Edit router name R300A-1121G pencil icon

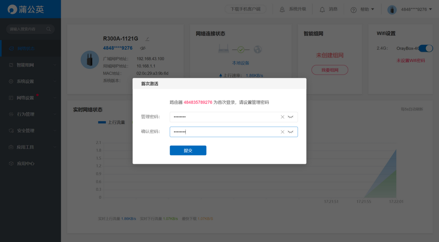coord(147,39)
